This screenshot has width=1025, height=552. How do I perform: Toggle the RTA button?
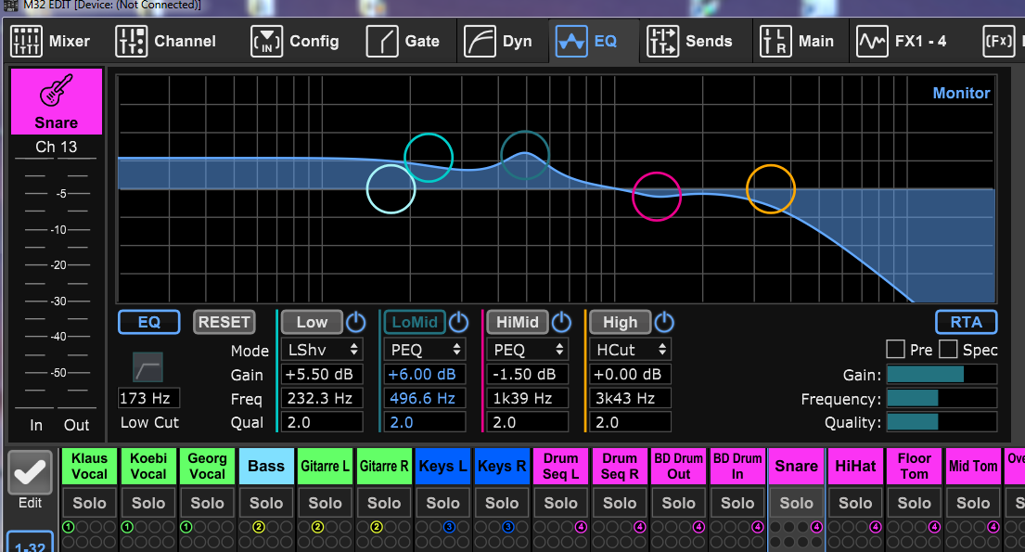(x=967, y=322)
